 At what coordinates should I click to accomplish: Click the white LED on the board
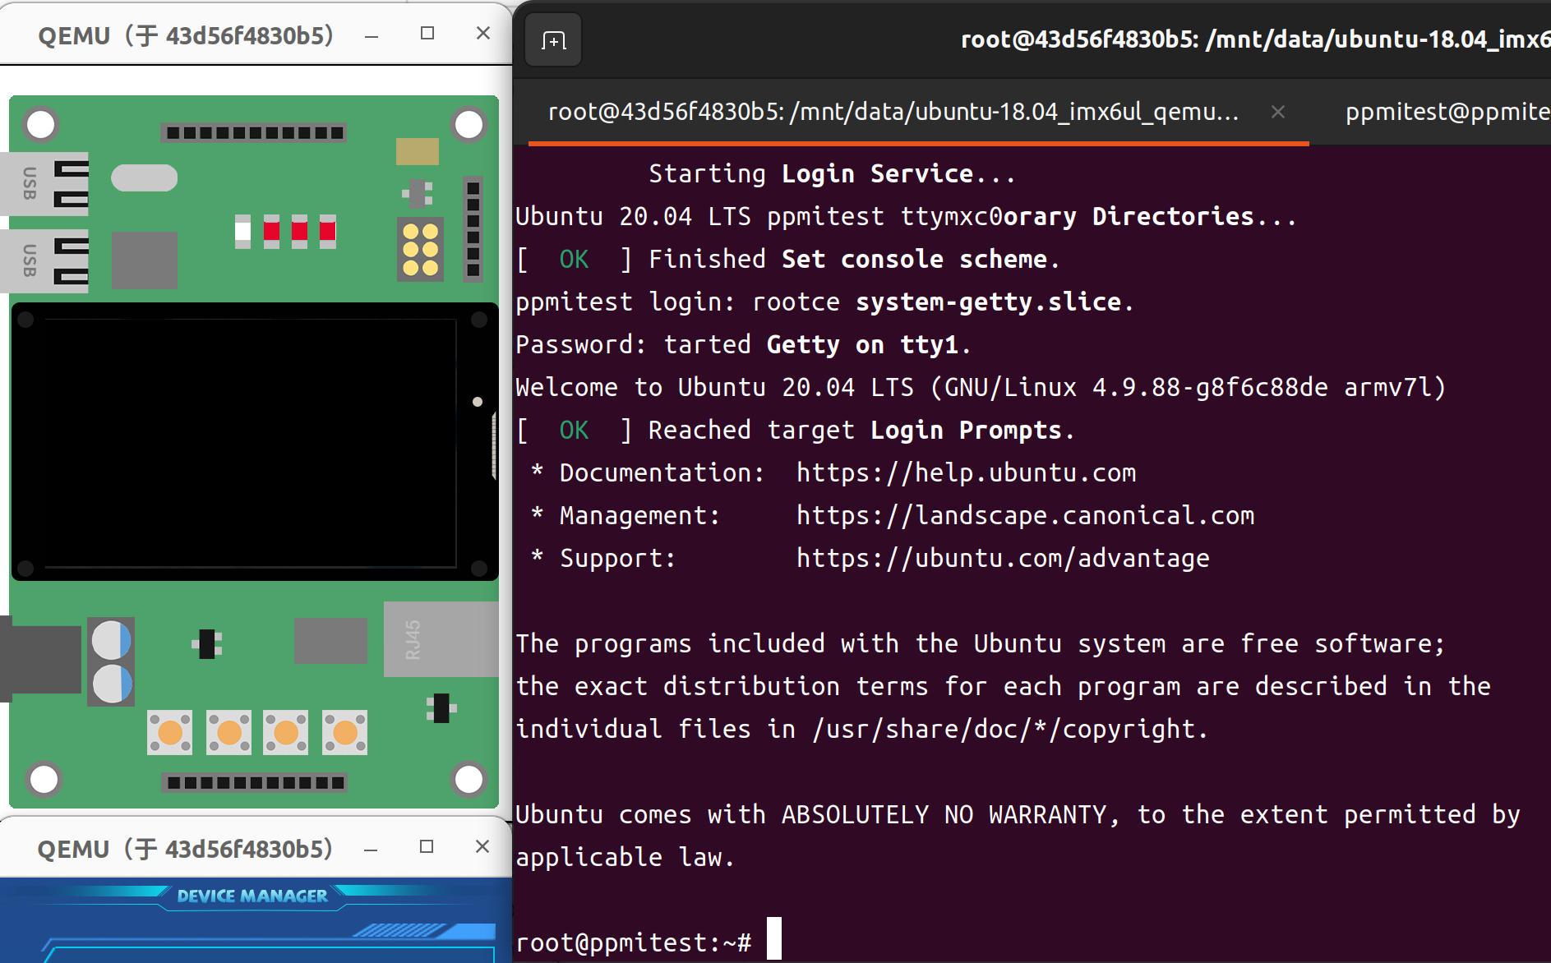click(x=242, y=232)
